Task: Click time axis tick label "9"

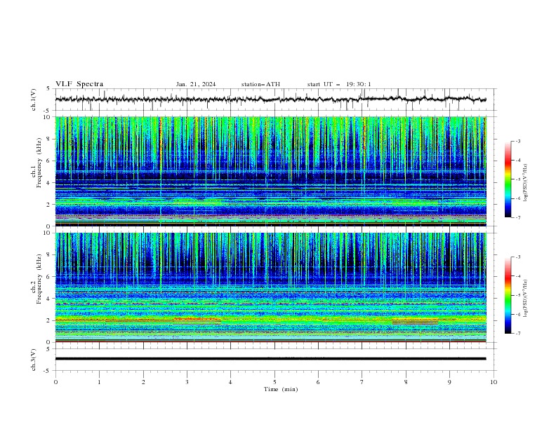Action: (449, 382)
